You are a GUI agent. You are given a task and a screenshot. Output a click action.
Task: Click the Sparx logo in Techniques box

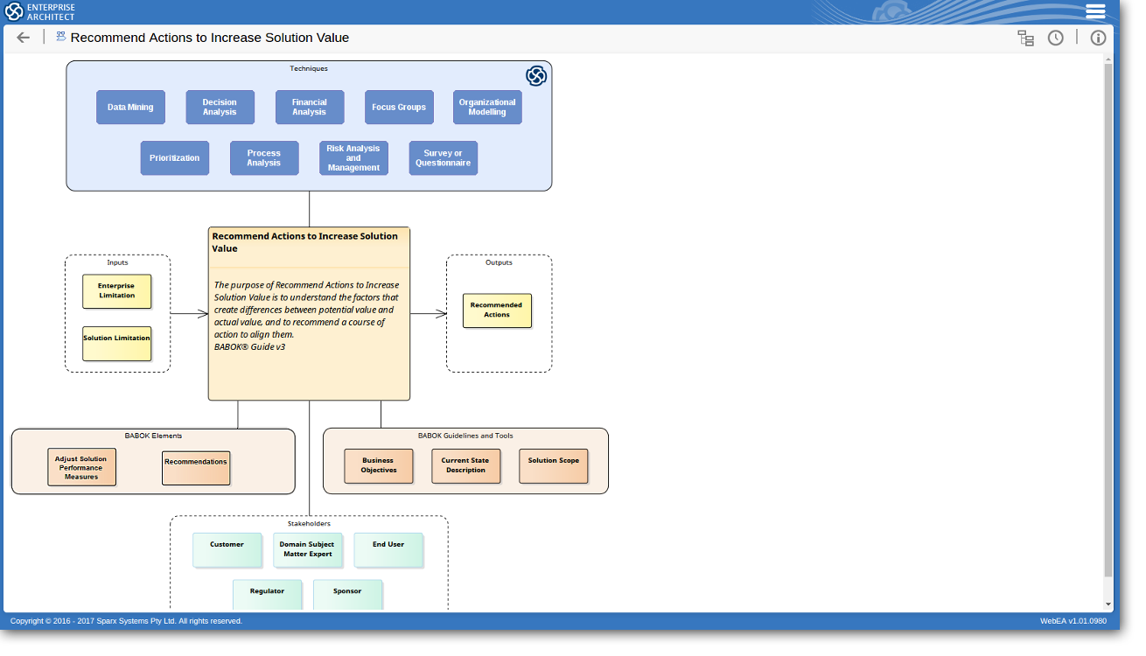[x=536, y=76]
